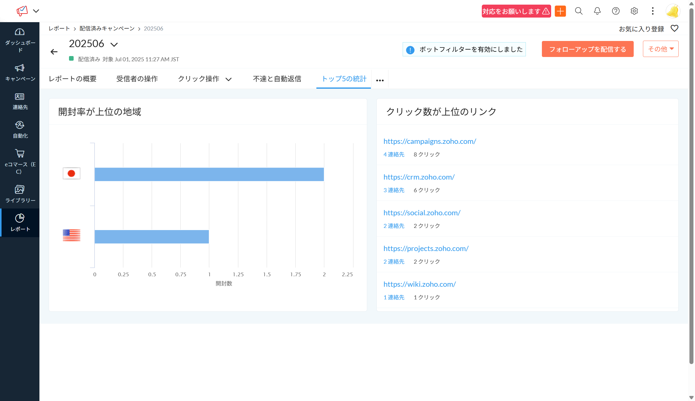Open eCommerce cart icon in sidebar
The height and width of the screenshot is (401, 695).
point(20,153)
